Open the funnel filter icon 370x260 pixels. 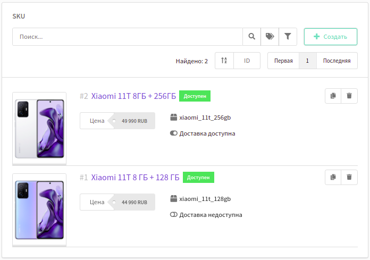(288, 37)
